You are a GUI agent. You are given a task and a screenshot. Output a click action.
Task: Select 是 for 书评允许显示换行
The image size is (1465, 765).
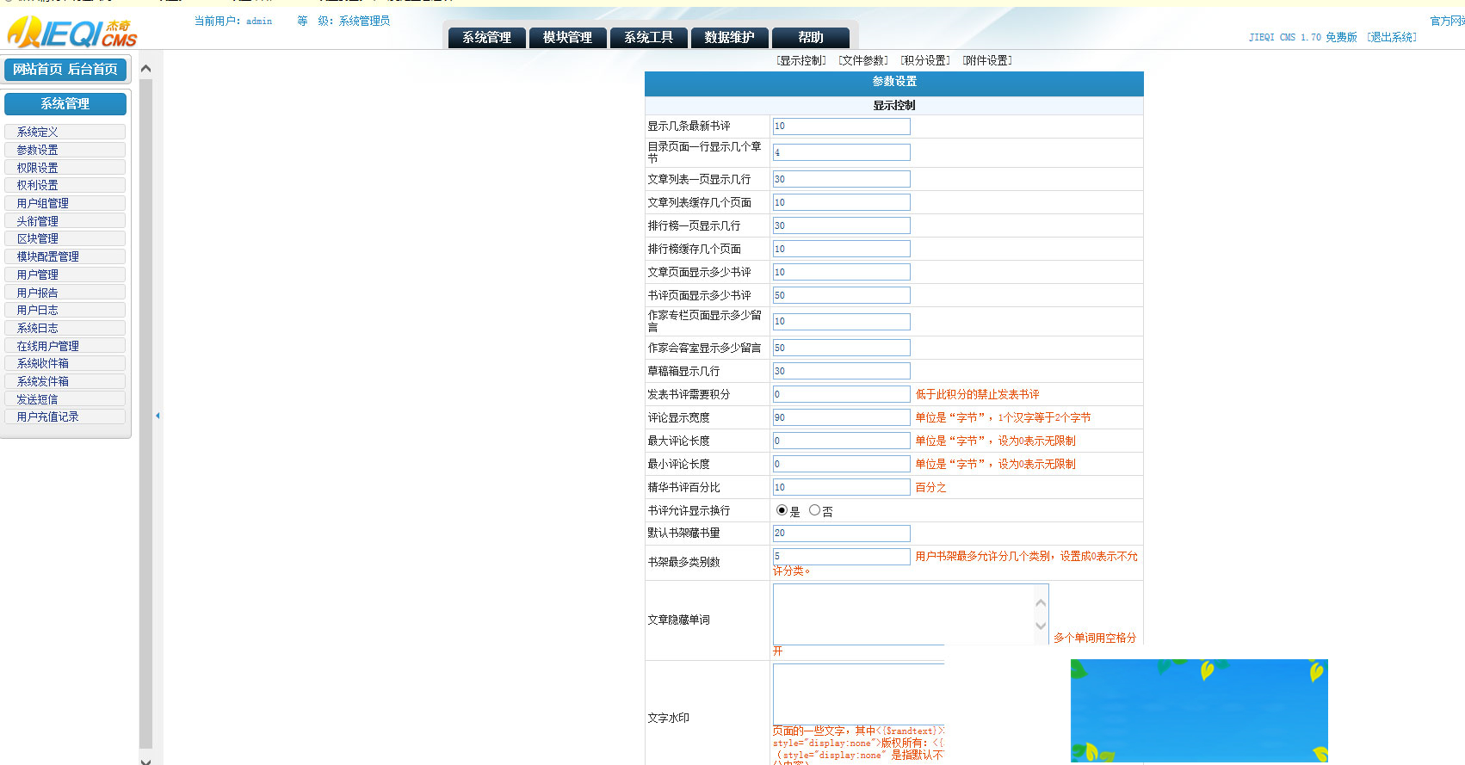point(782,510)
